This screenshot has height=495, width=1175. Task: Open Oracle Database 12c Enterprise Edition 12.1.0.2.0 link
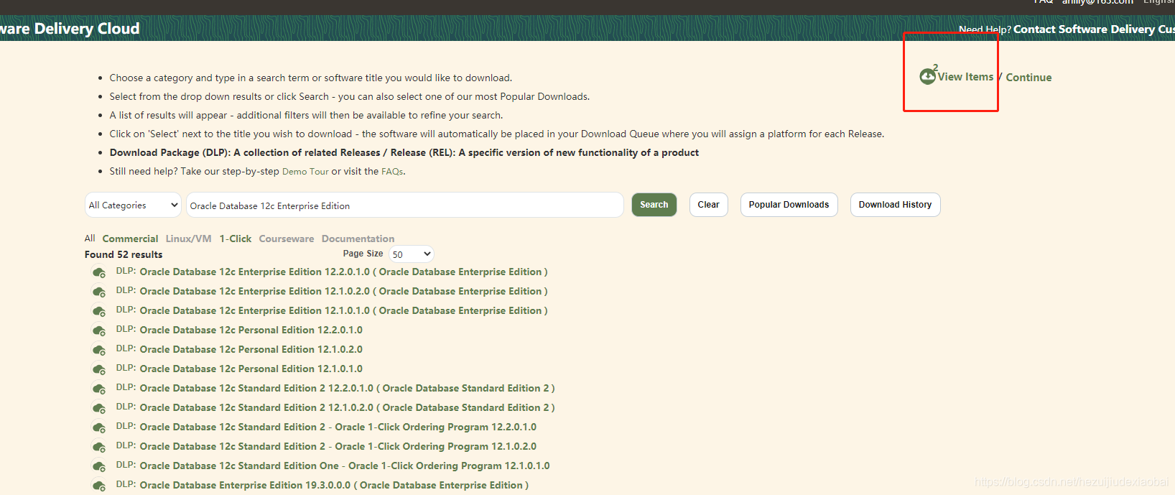(x=343, y=292)
